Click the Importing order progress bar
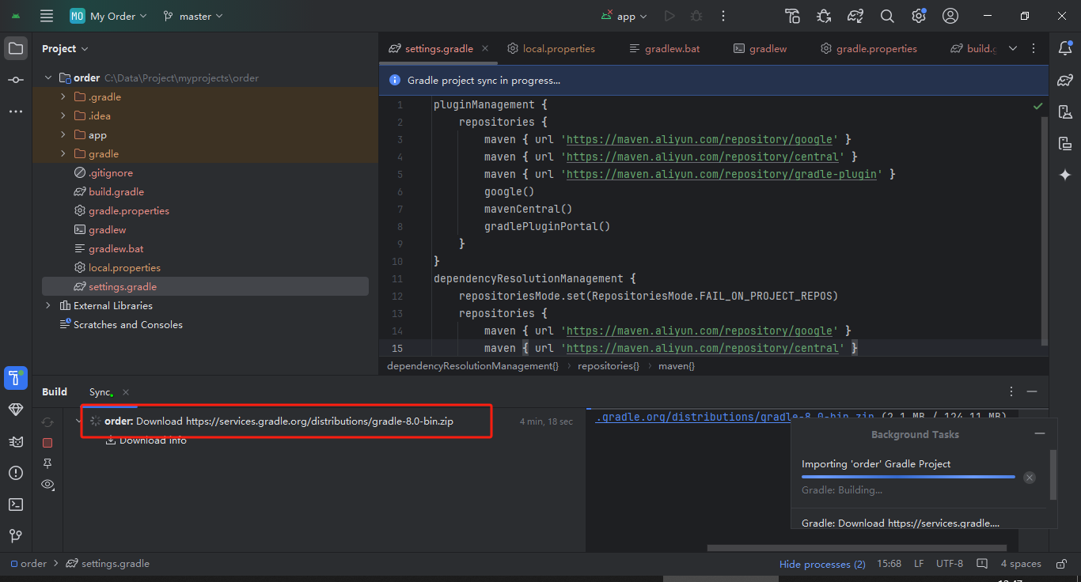 click(908, 477)
